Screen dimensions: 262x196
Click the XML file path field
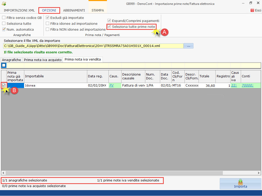tap(93, 46)
